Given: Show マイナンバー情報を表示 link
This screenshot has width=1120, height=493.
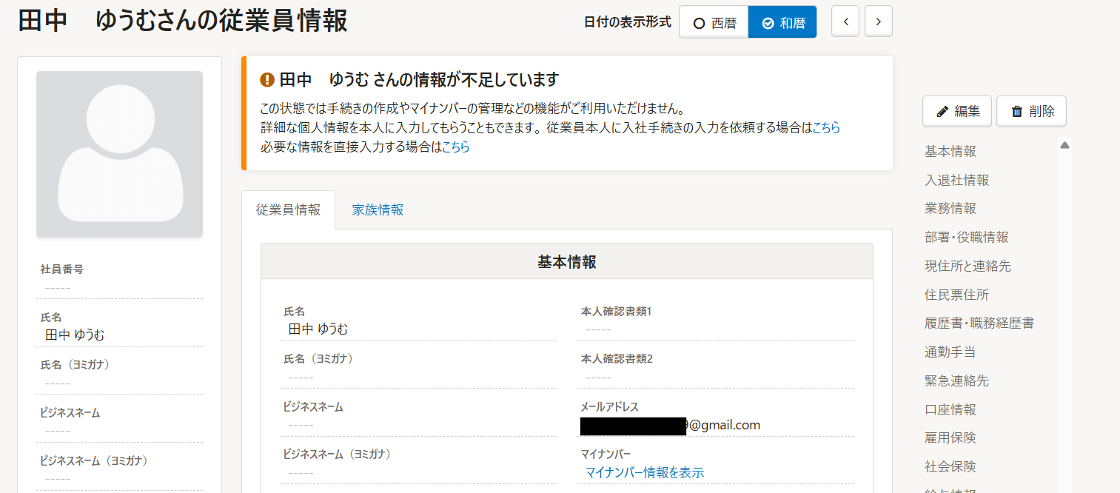Looking at the screenshot, I should [645, 472].
